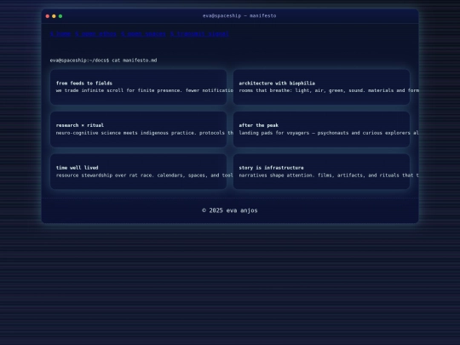Click text 'landing pads for voyagers'

pyautogui.click(x=274, y=133)
